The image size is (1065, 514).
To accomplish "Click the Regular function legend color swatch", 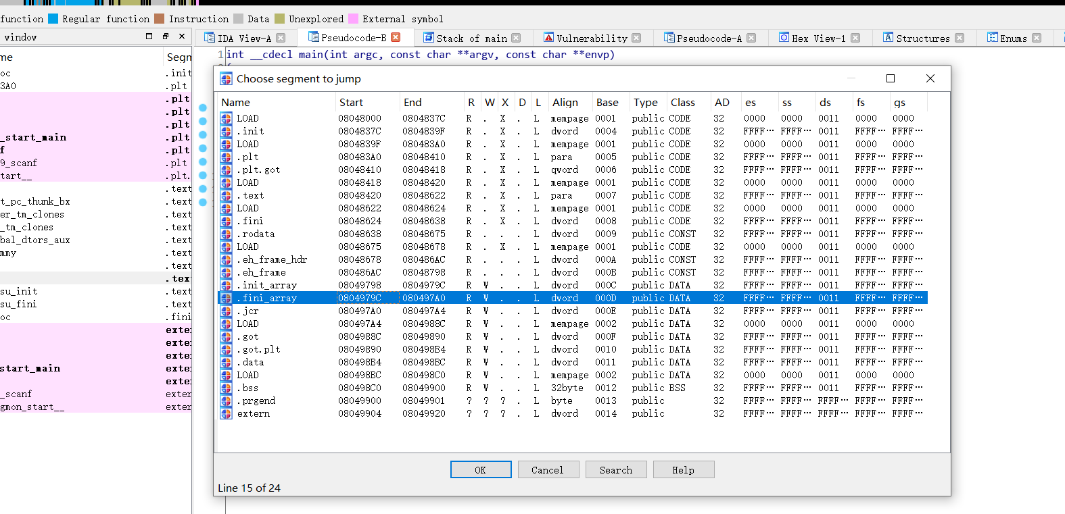I will [53, 19].
